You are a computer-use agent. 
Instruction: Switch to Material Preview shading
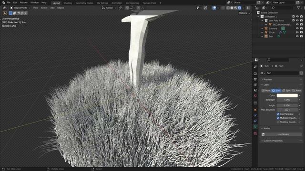tap(236, 8)
